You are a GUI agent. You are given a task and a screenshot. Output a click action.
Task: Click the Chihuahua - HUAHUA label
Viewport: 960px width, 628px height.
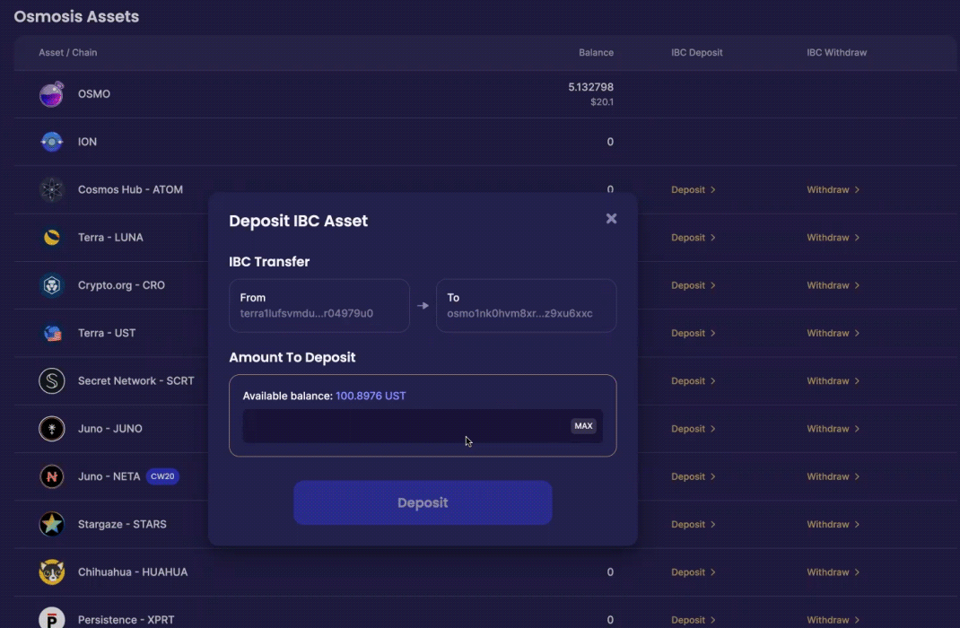coord(133,571)
